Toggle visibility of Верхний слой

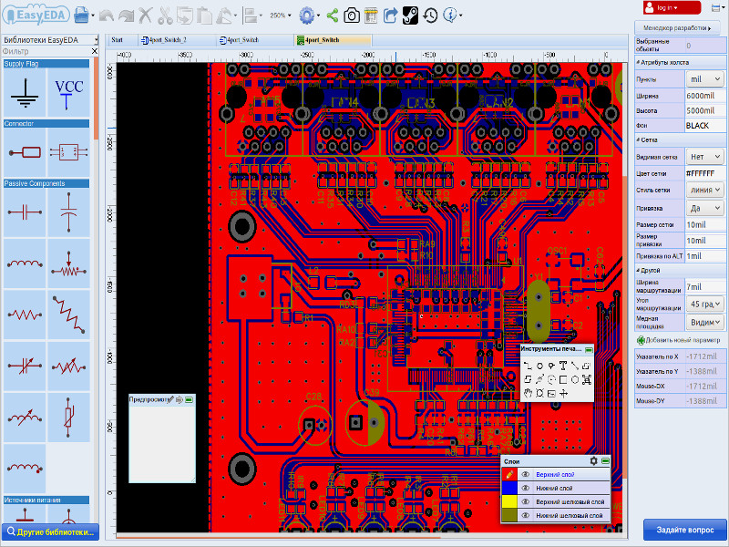point(526,474)
